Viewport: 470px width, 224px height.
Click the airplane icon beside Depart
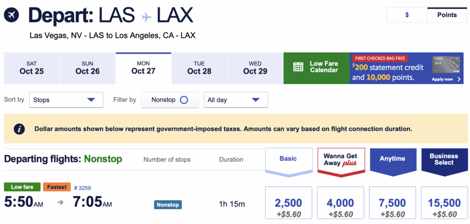point(11,16)
